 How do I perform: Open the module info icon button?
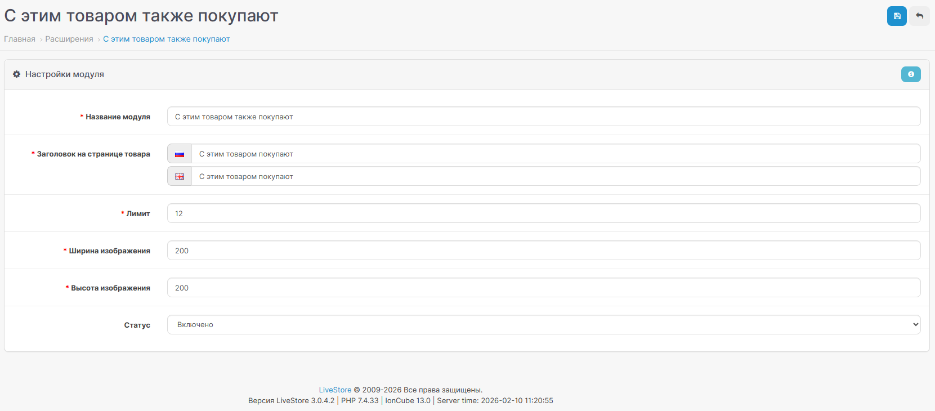coord(910,74)
